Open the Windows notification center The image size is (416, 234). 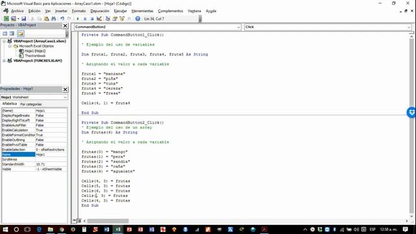click(x=405, y=229)
